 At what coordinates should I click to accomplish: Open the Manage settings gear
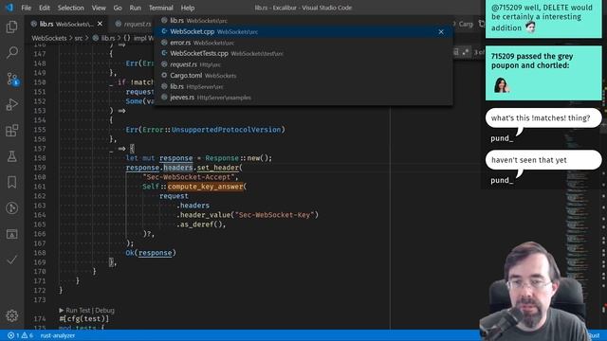point(11,315)
